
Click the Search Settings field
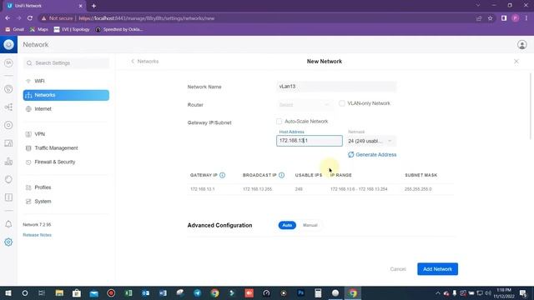66,63
